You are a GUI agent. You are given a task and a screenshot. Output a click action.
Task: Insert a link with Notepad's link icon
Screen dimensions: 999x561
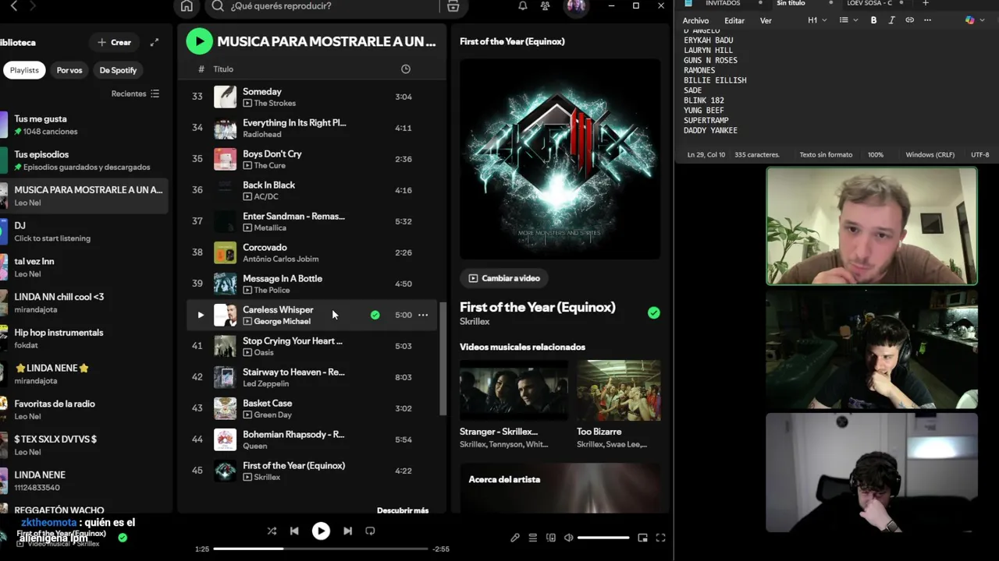point(909,20)
